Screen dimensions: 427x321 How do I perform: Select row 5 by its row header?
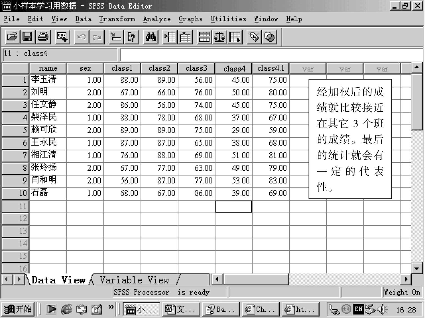[x=15, y=130]
